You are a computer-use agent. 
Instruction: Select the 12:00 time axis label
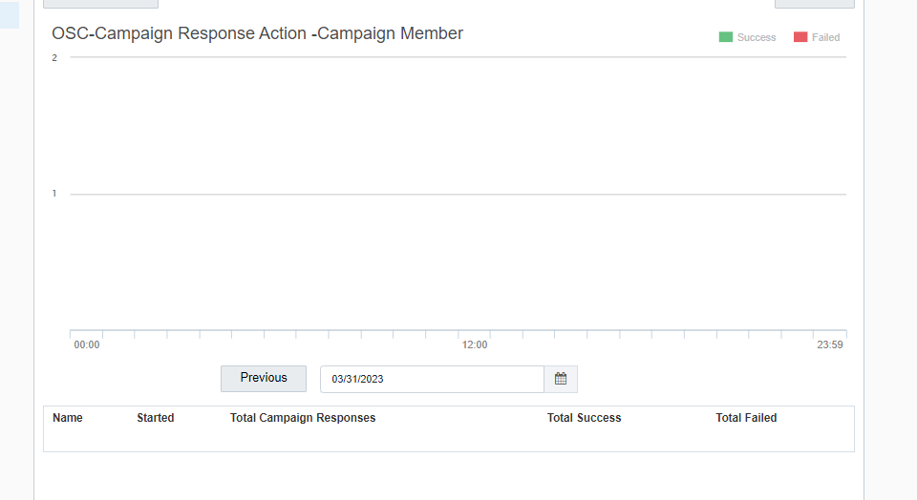pyautogui.click(x=475, y=344)
